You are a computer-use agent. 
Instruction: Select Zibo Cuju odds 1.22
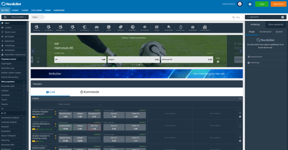(94, 127)
